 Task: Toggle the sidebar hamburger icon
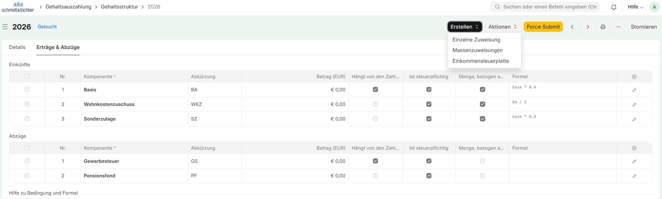click(x=5, y=27)
